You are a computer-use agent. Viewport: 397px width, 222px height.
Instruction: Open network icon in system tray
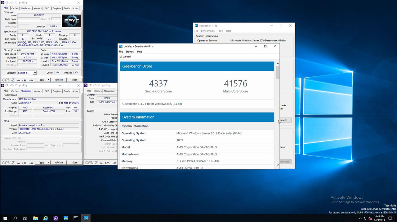(x=365, y=218)
